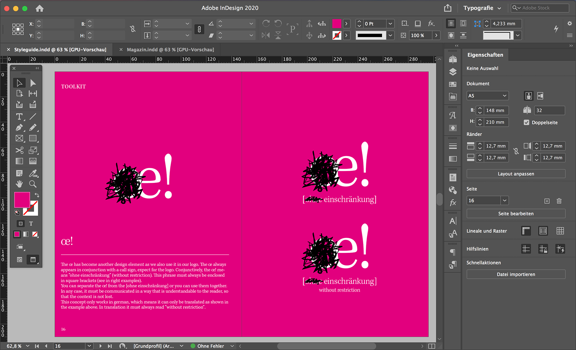Open the Eigenschaften panel tab
Viewport: 576px width, 350px height.
click(485, 55)
